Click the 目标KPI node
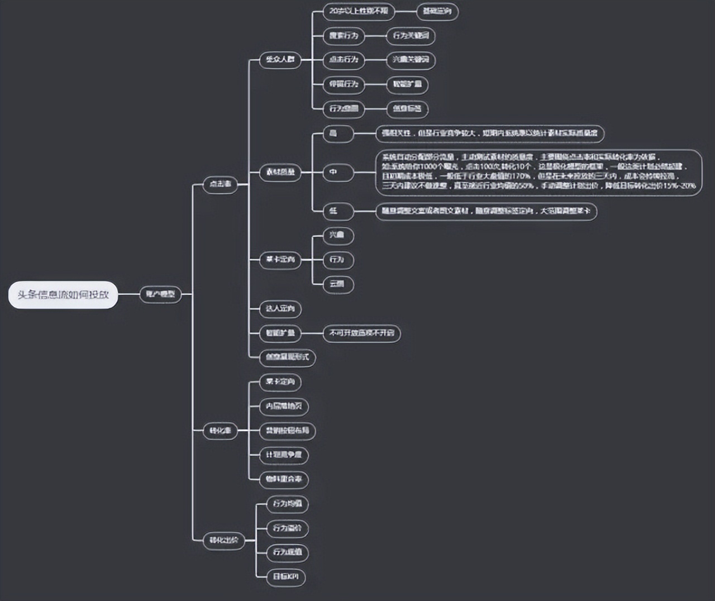 tap(286, 577)
